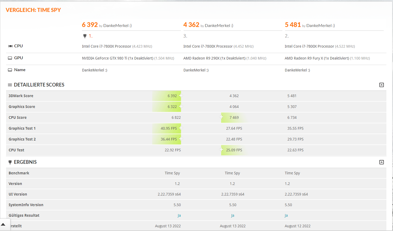Click 6 734 CPU Score value
This screenshot has height=231, width=393.
(292, 117)
